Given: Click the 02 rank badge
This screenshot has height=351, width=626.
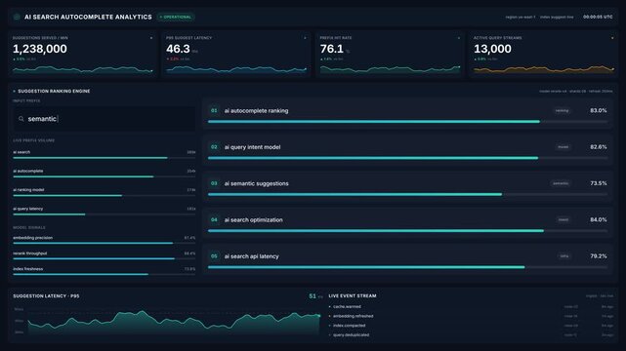Looking at the screenshot, I should (x=214, y=147).
